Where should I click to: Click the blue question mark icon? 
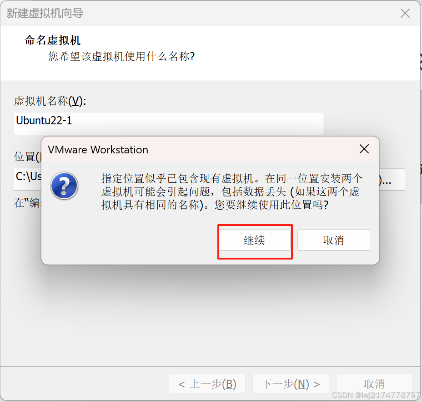[64, 186]
